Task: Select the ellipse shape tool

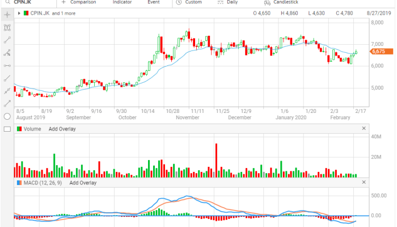Action: [x=7, y=116]
